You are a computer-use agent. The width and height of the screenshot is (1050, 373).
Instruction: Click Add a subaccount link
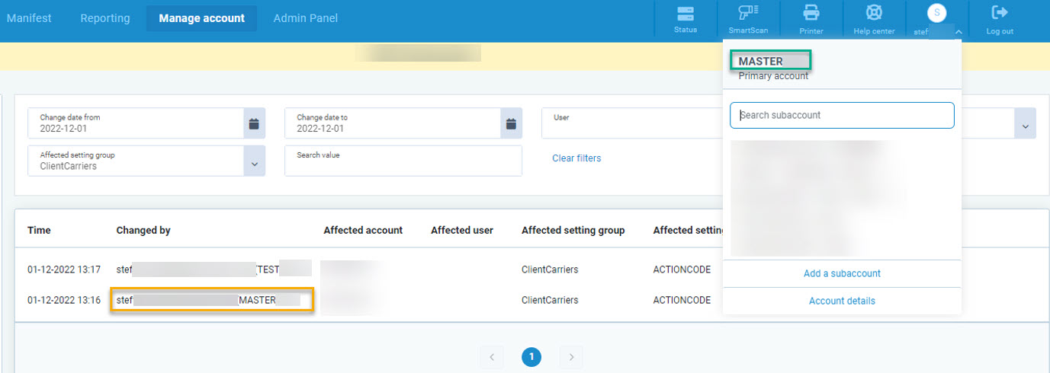tap(842, 273)
